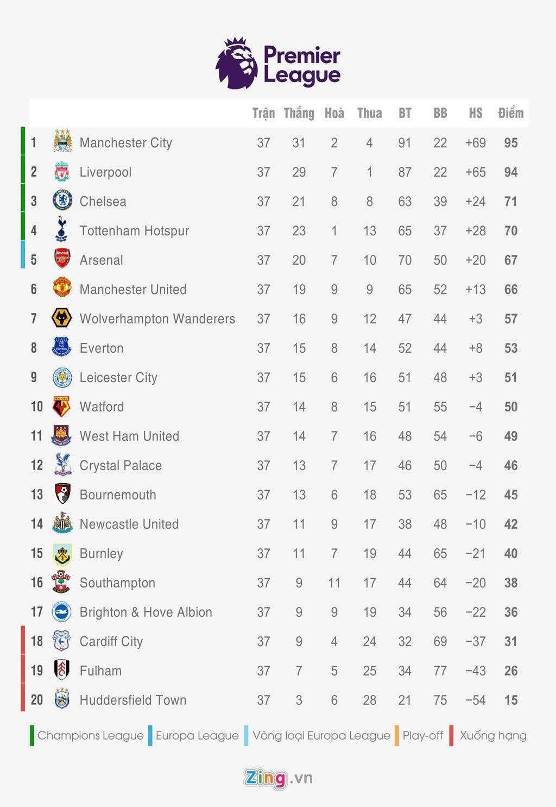Screen dimensions: 556x807
Task: Click the Watford club crest
Action: [62, 406]
